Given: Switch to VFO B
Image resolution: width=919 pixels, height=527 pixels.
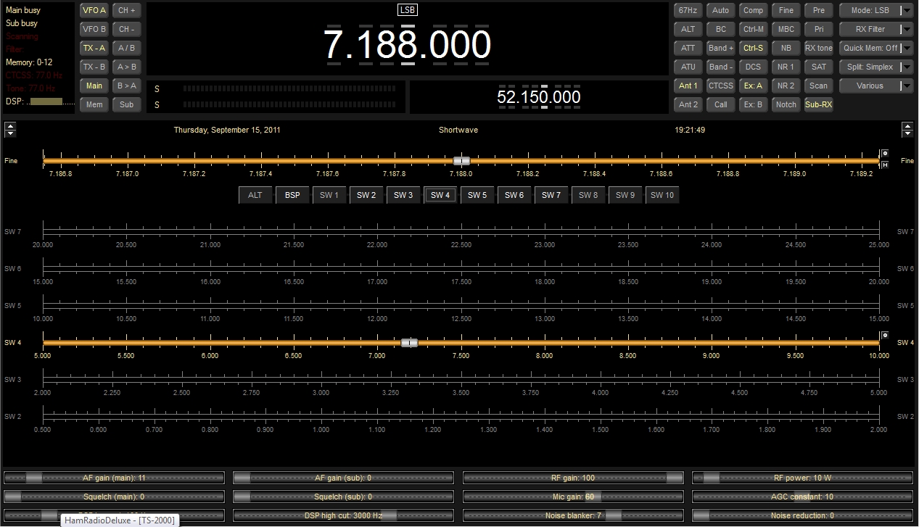Looking at the screenshot, I should 94,30.
